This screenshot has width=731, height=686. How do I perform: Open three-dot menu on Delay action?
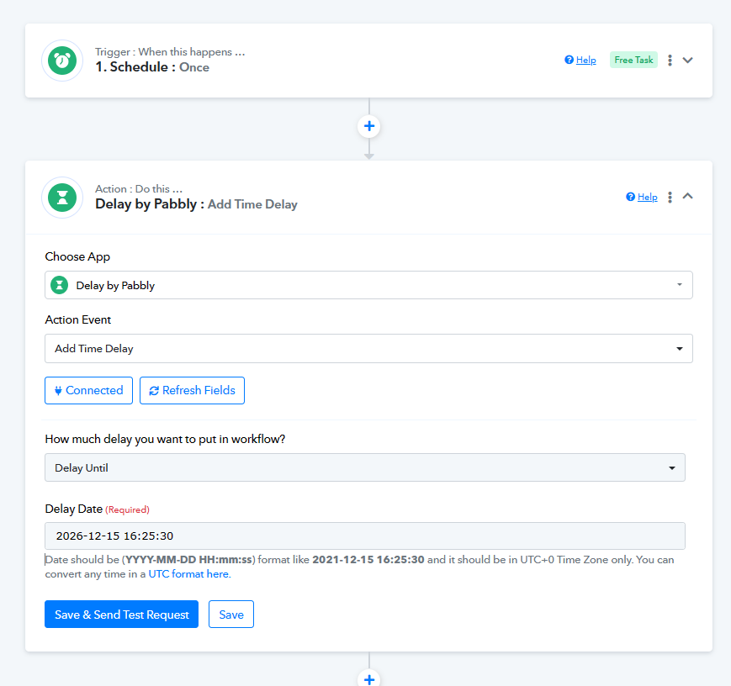(670, 197)
